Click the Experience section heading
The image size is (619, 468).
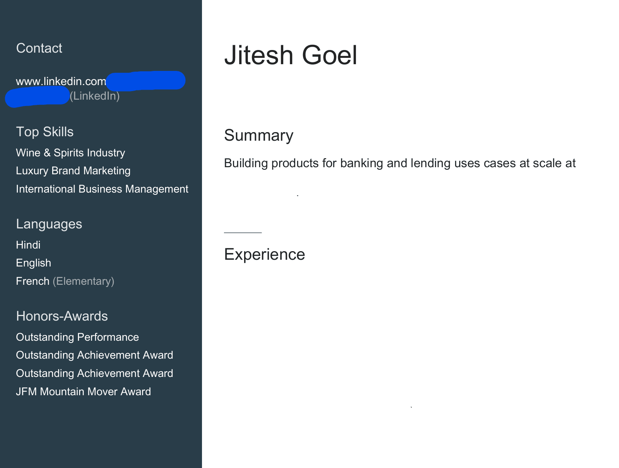point(264,254)
